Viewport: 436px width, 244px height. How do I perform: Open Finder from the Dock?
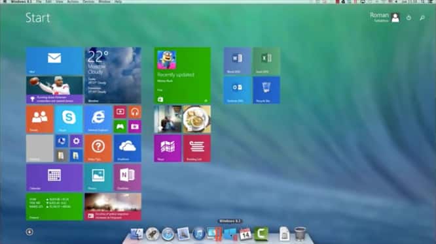pyautogui.click(x=137, y=234)
